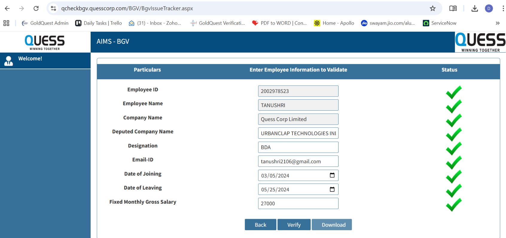Viewport: 506px width, 238px height.
Task: Click the Back button
Action: (x=260, y=225)
